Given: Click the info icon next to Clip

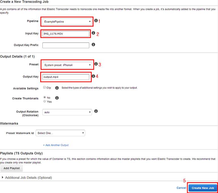Looking at the screenshot, I should click(57, 88).
